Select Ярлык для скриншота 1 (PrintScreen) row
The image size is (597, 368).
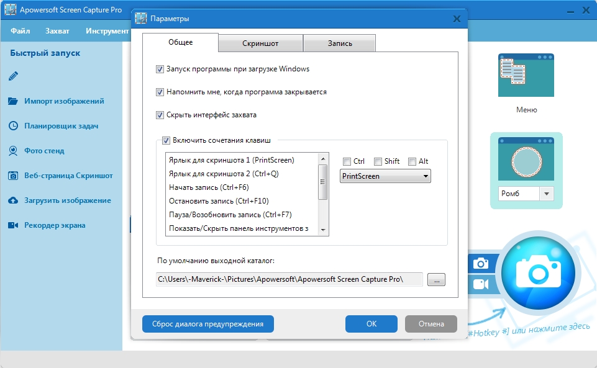click(242, 160)
